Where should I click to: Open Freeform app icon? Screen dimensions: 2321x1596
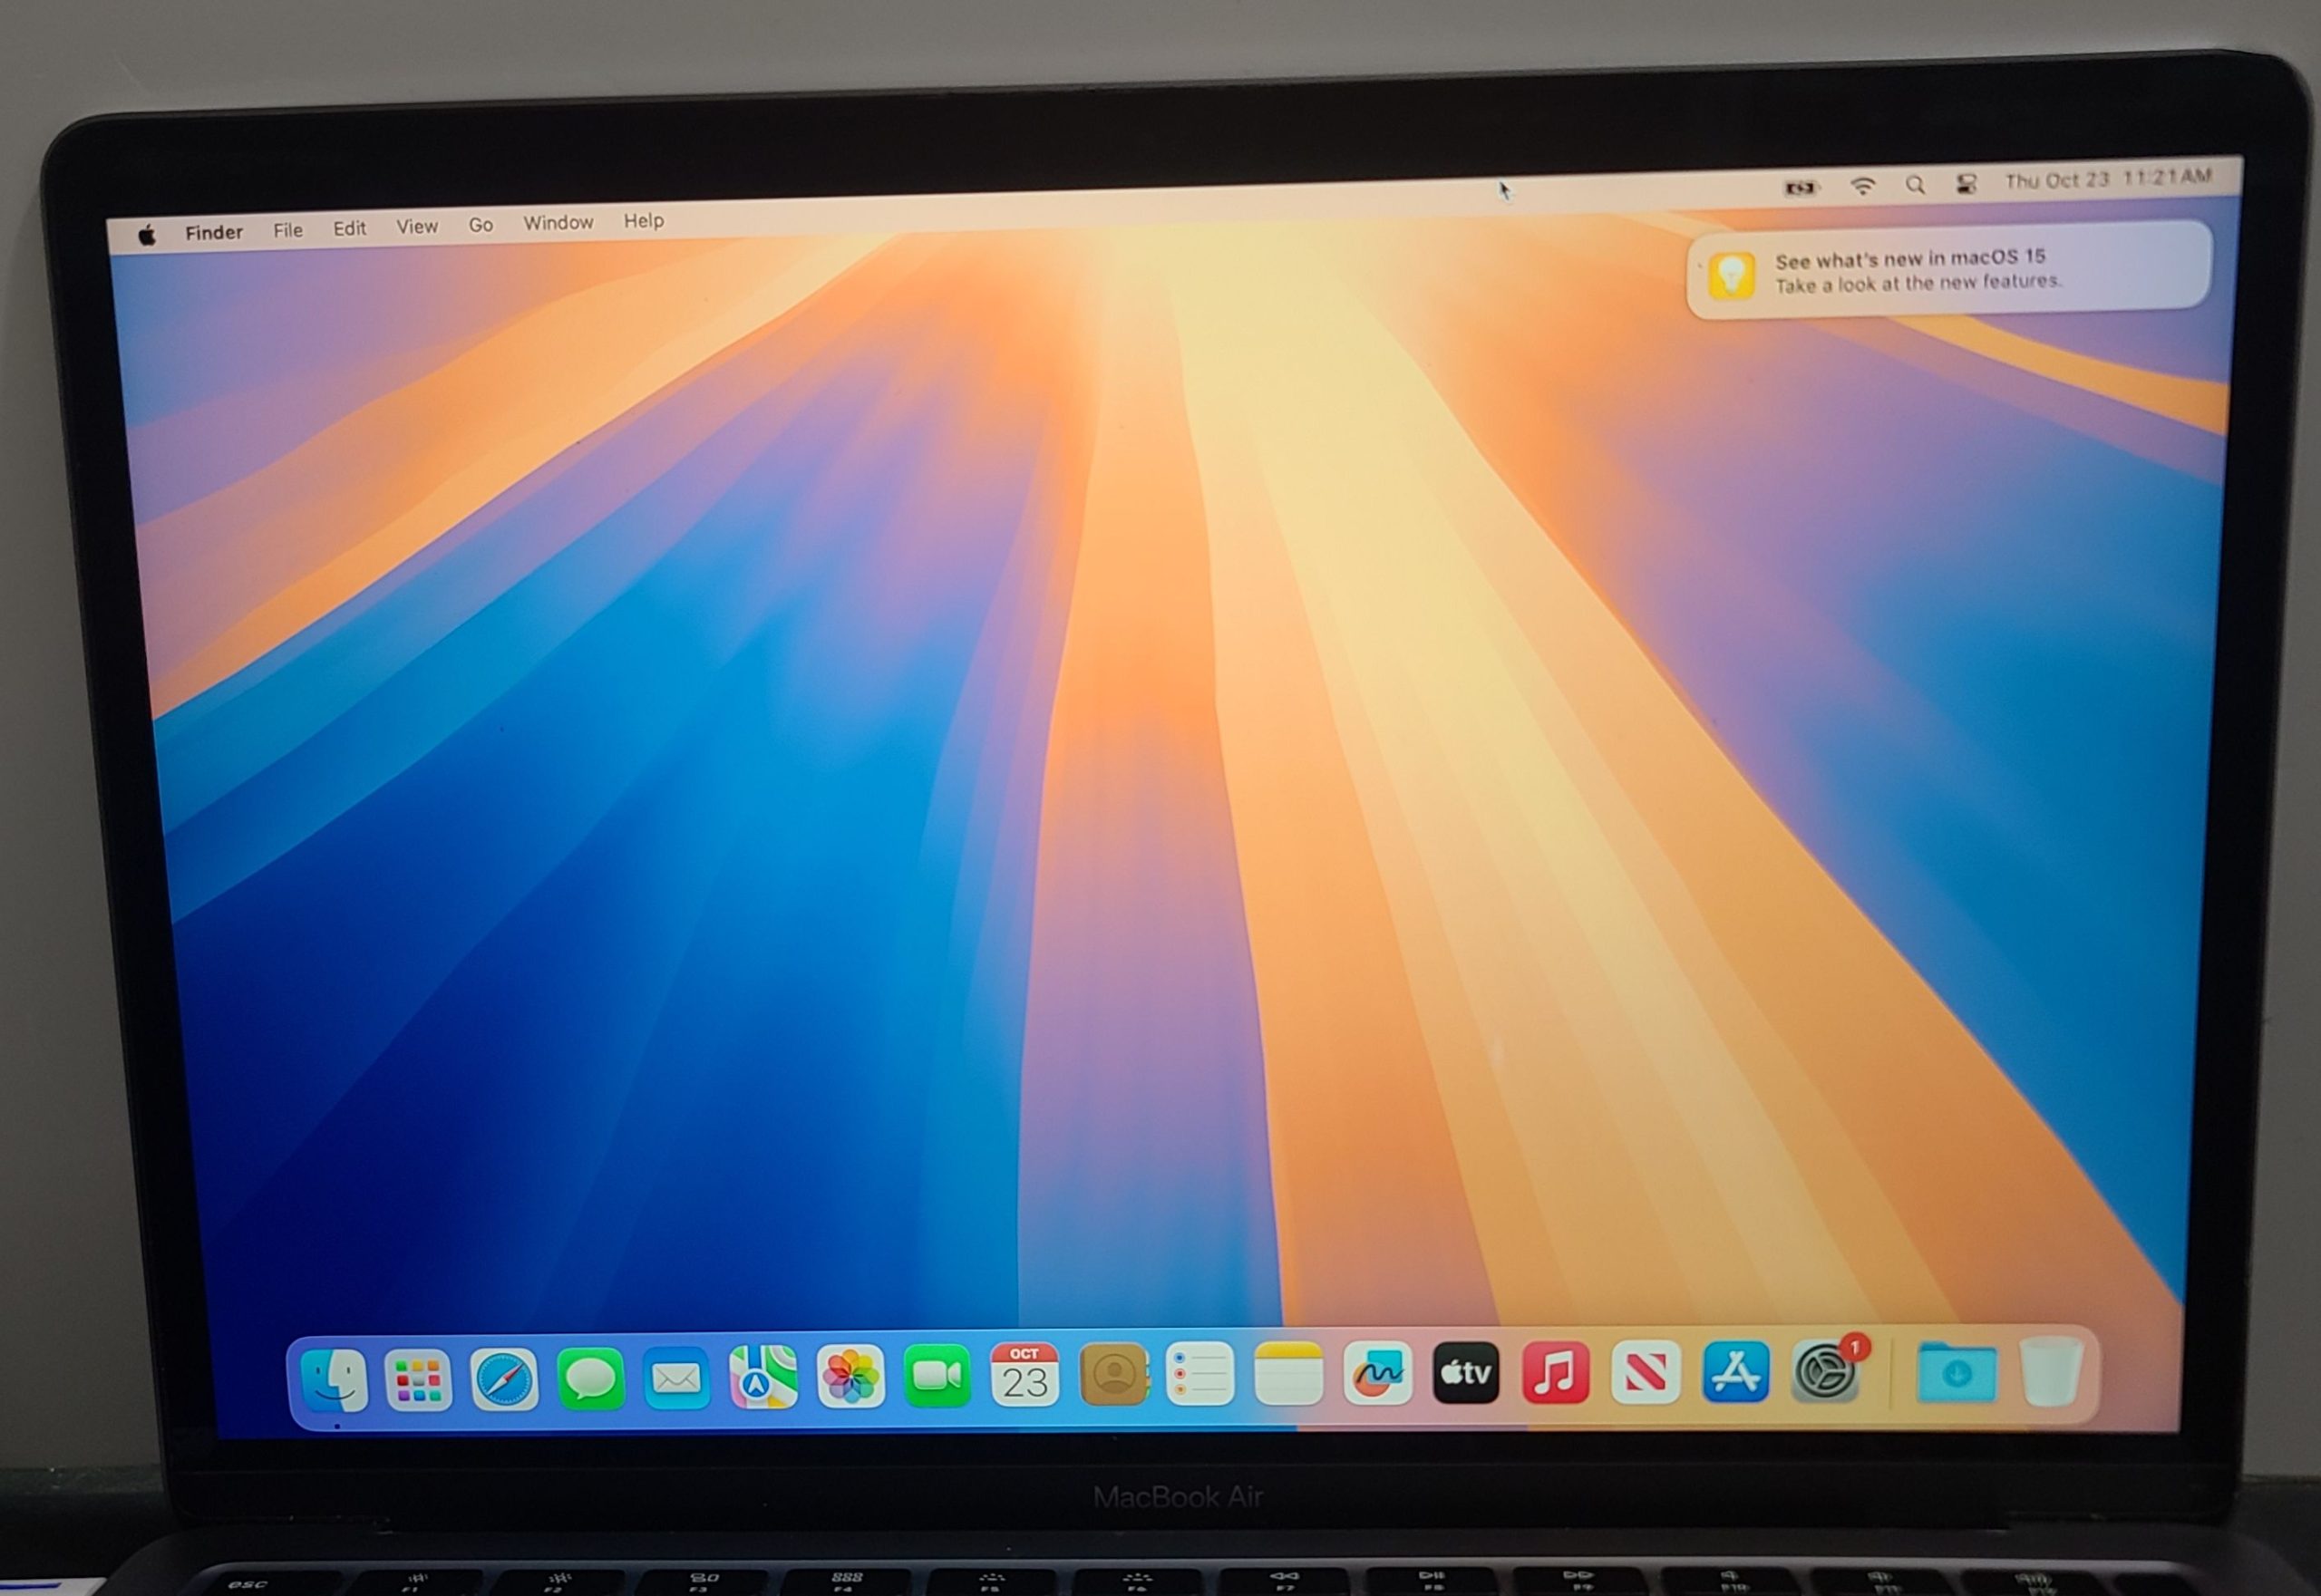coord(1377,1374)
